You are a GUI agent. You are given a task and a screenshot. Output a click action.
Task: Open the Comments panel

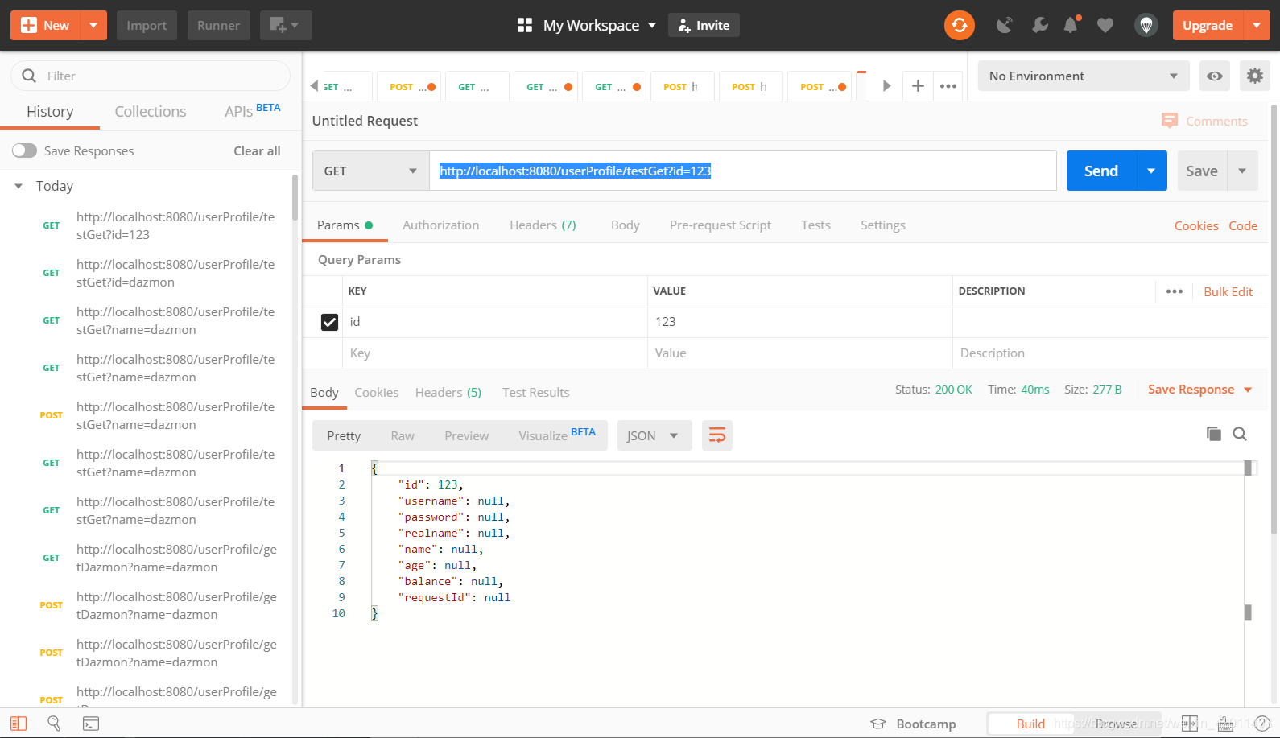tap(1204, 121)
